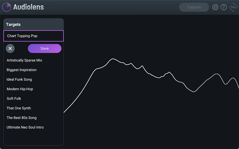Image resolution: width=239 pixels, height=149 pixels.
Task: Open the Audiolens settings gear
Action: 215,7
